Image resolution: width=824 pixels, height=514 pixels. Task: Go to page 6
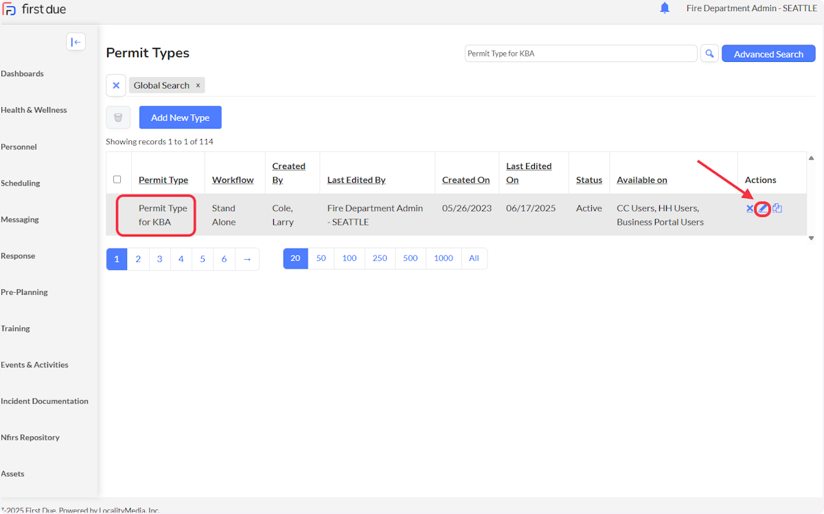pyautogui.click(x=225, y=258)
